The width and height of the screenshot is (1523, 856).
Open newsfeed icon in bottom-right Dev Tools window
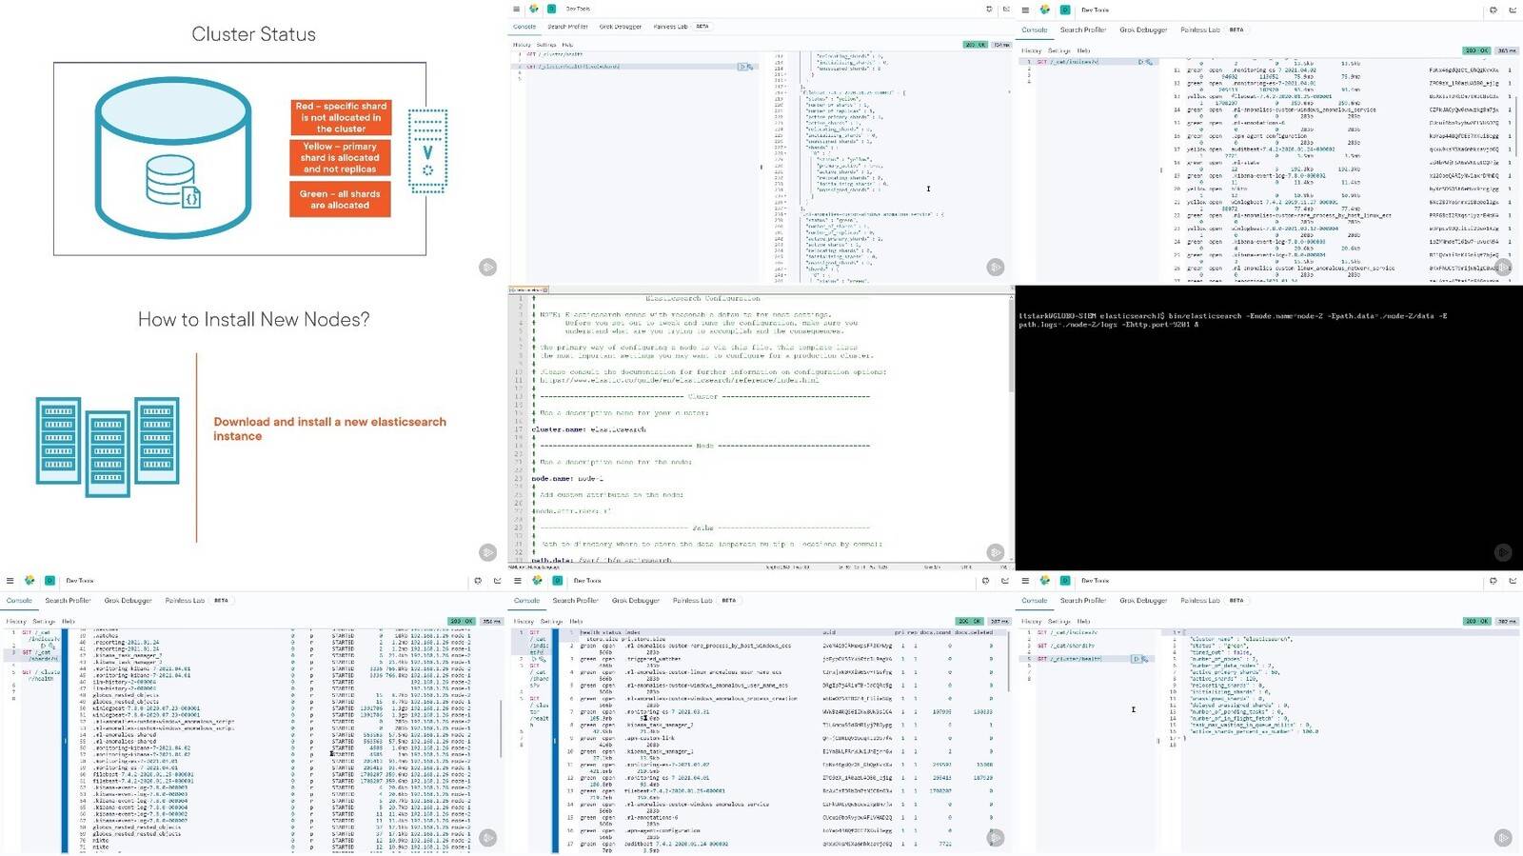[1513, 581]
